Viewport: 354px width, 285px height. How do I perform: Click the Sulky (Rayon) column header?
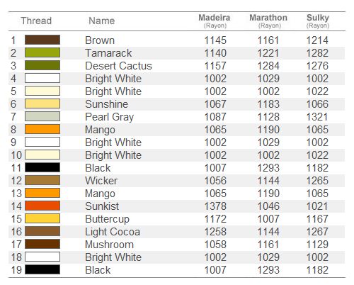(x=318, y=21)
